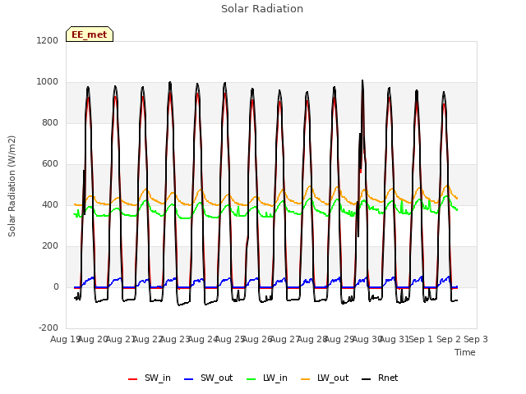Click the 600 y-axis tick label
Viewport: 526px width, 394px height.
50,164
